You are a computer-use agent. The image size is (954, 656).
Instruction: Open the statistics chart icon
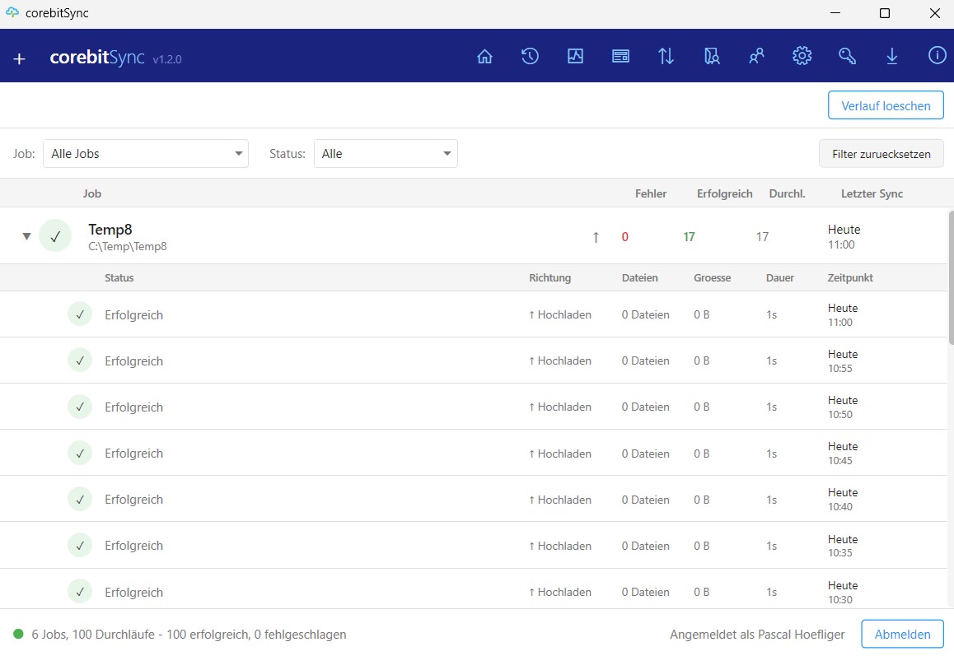coord(575,56)
